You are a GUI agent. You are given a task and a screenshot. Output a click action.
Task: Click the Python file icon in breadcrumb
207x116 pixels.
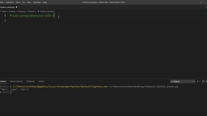38,11
